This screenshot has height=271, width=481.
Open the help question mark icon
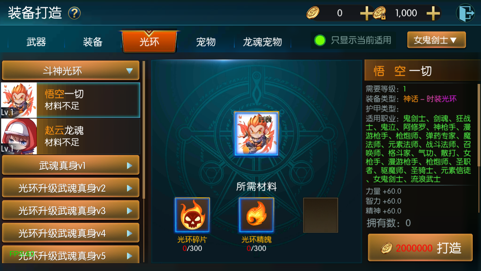(x=74, y=14)
